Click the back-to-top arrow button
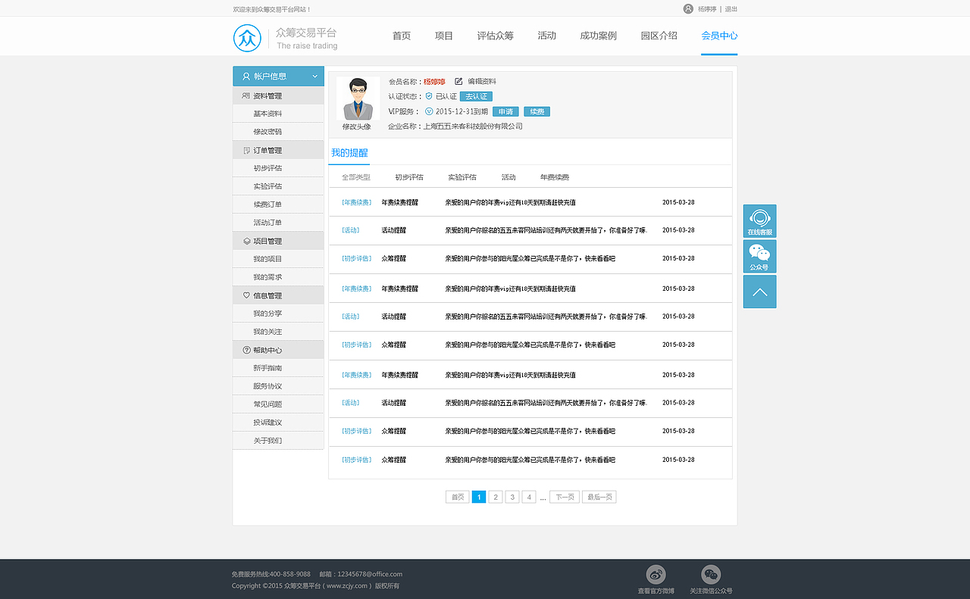Screen dimensions: 970x599 pos(759,292)
